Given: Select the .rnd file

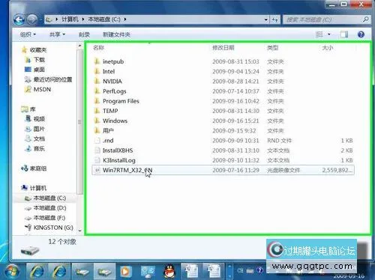Looking at the screenshot, I should click(x=108, y=141).
